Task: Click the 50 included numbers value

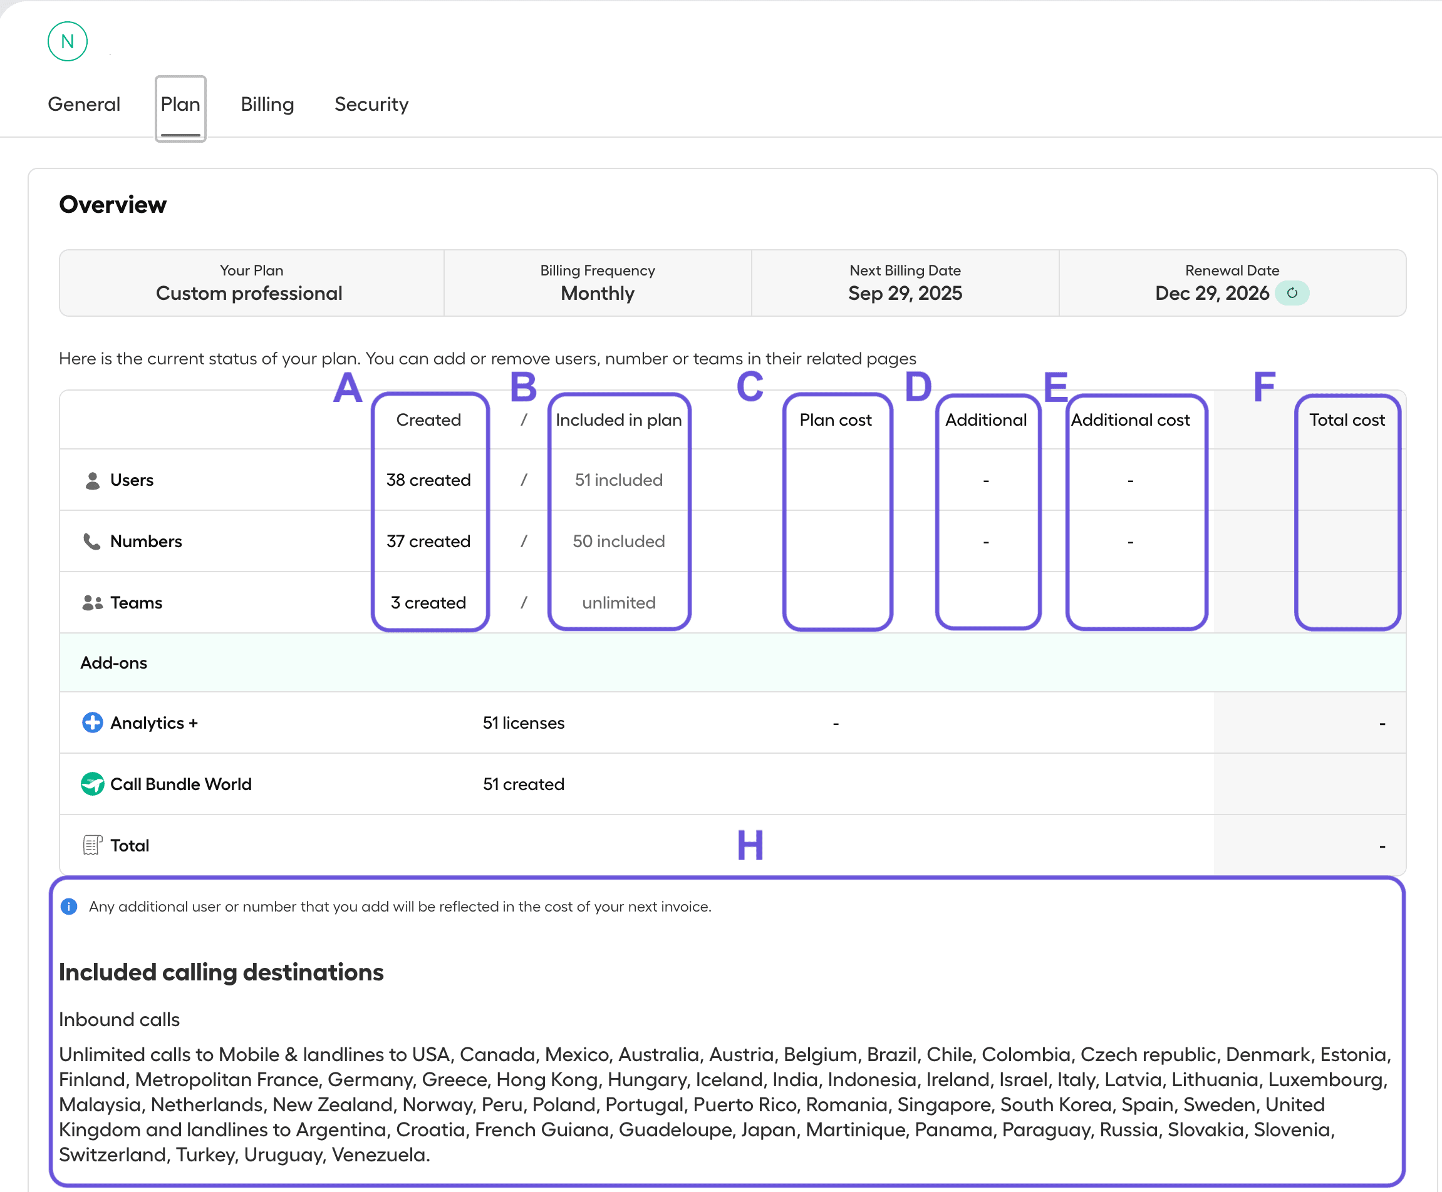Action: [x=619, y=542]
